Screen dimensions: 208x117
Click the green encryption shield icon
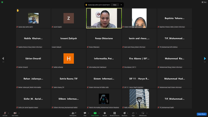pyautogui.click(x=2, y=2)
